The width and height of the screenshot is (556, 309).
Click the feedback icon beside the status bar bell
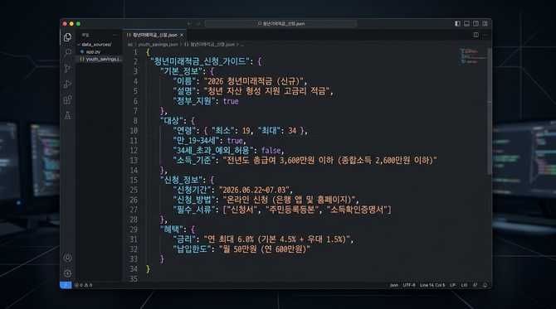[476, 285]
